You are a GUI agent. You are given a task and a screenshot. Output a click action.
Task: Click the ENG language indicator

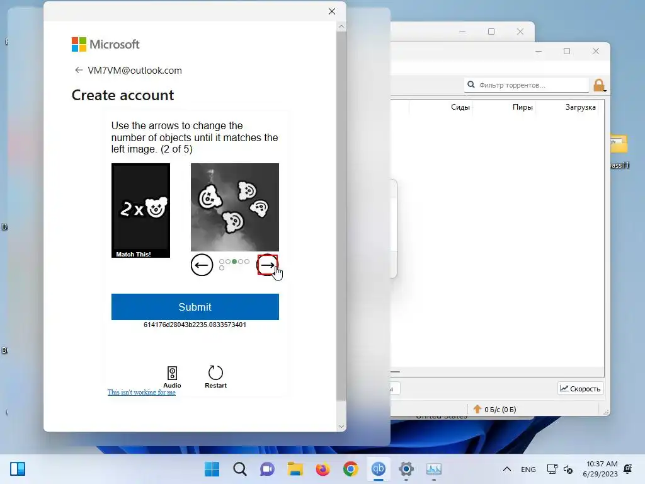(528, 469)
